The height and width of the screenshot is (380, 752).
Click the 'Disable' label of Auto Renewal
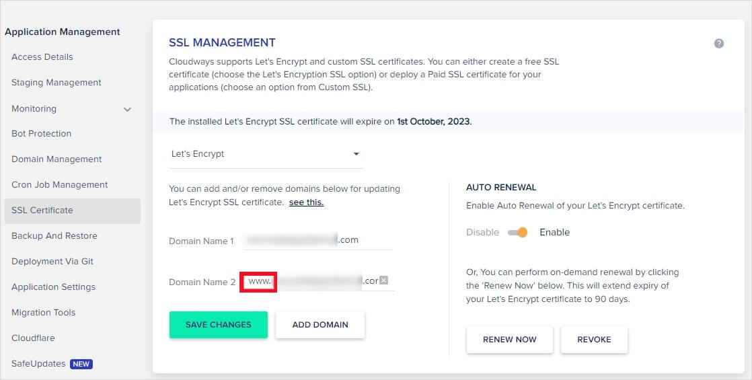(482, 232)
